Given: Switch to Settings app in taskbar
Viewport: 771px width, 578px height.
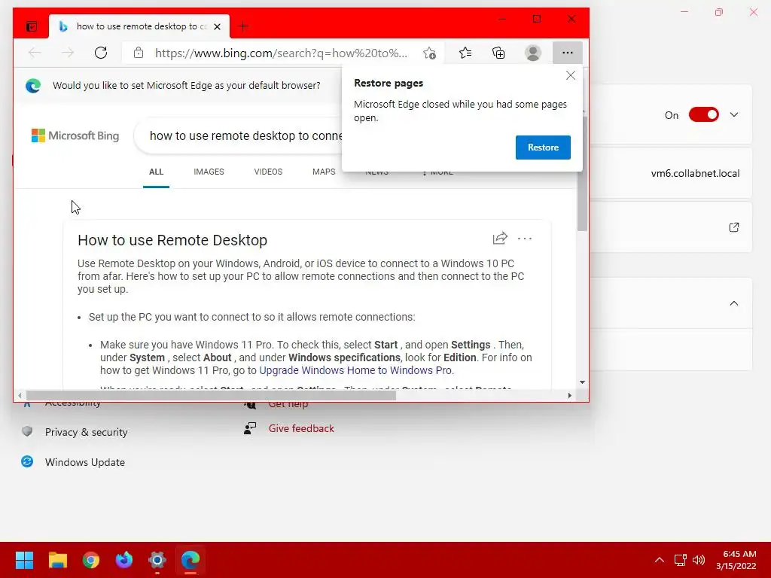Looking at the screenshot, I should pos(157,560).
